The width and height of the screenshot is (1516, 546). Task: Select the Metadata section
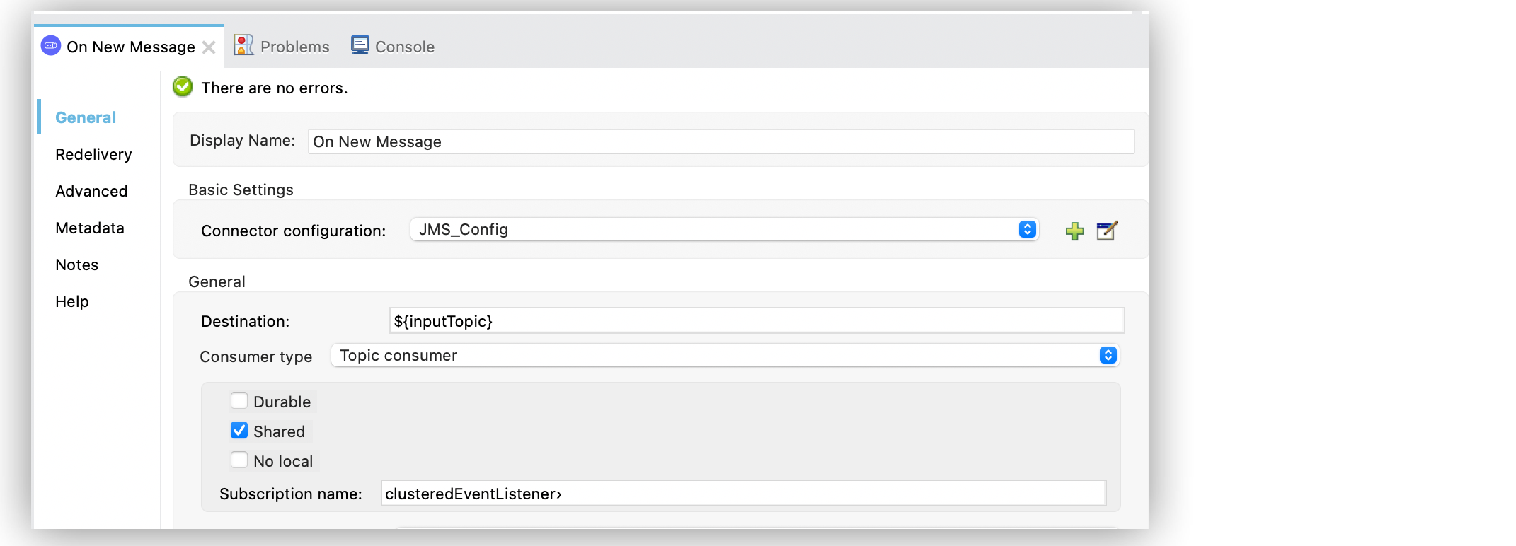[90, 228]
